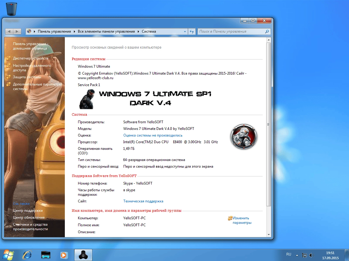Close the System window
This screenshot has width=349, height=261.
point(264,21)
